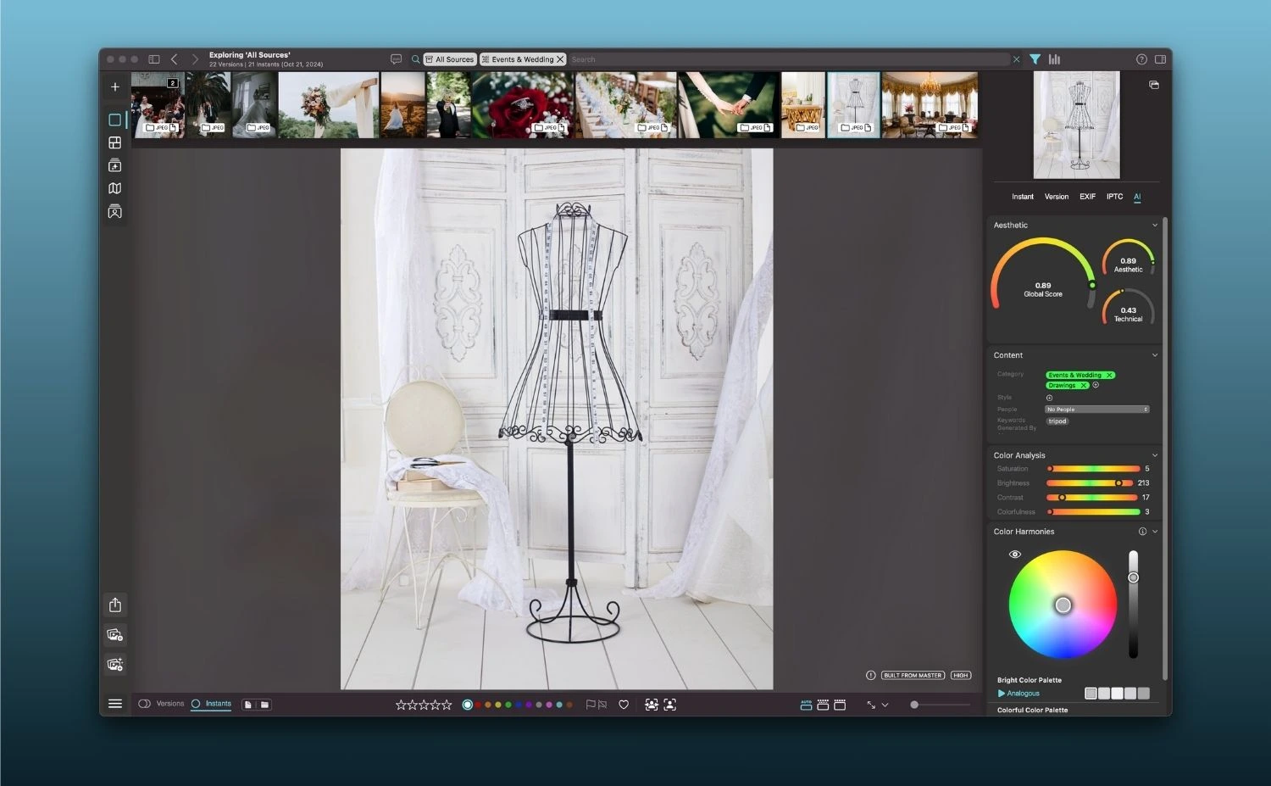The image size is (1271, 786).
Task: Open the No People dropdown
Action: pos(1096,410)
